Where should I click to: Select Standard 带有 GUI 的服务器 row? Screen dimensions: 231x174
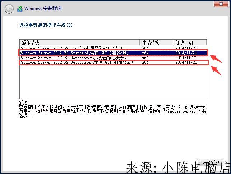[113, 53]
